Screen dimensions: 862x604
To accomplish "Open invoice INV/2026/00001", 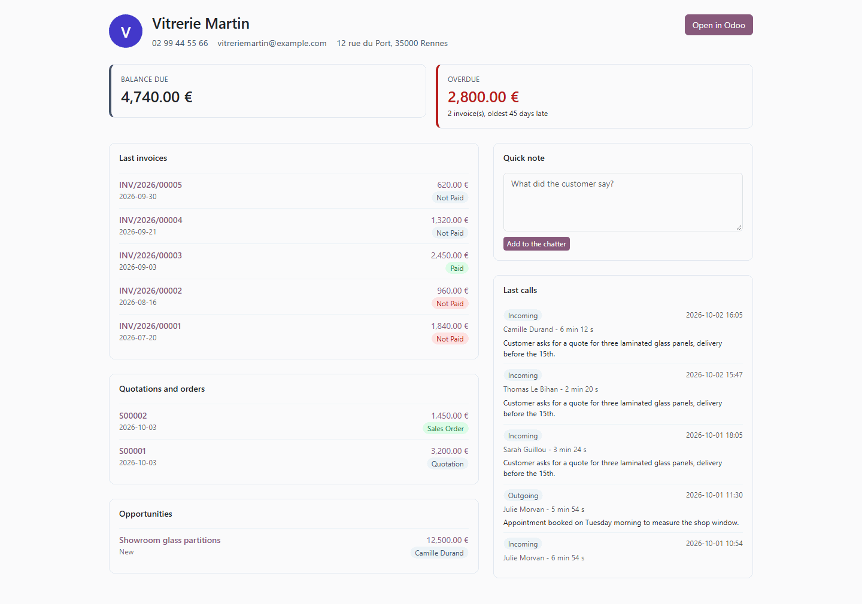I will [x=150, y=326].
